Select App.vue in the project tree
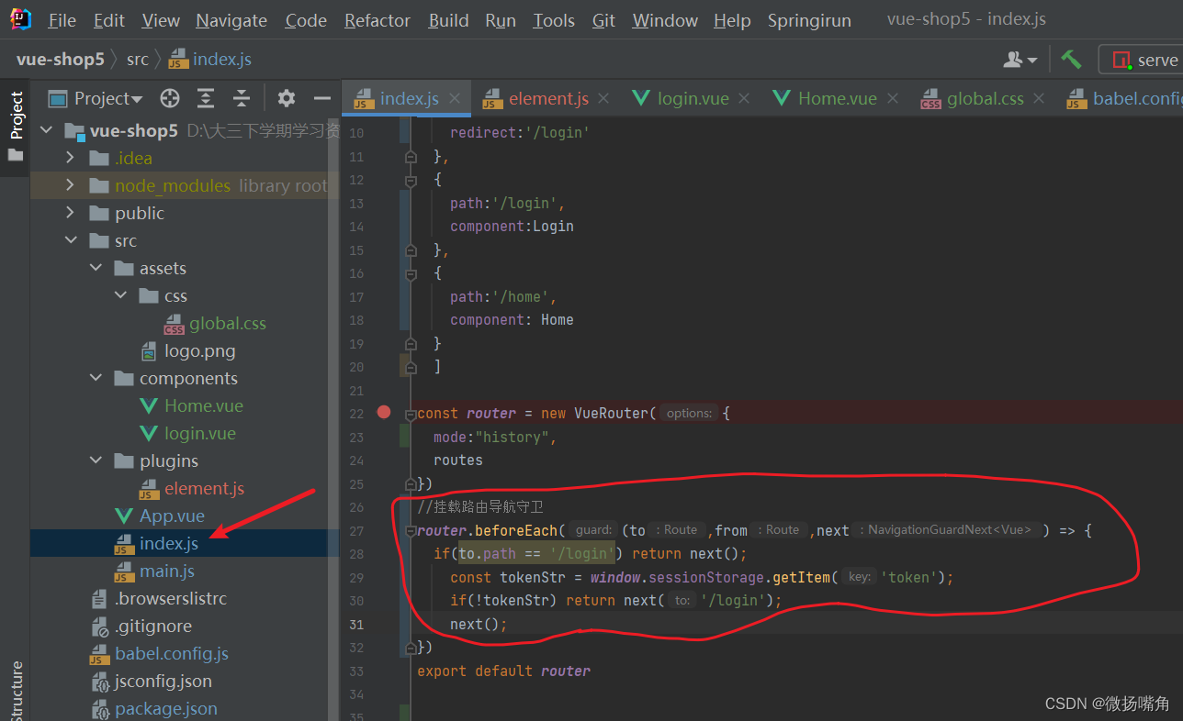Screen dimensions: 1183x721 (x=172, y=516)
